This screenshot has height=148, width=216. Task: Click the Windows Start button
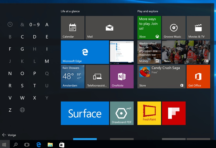click(x=4, y=145)
